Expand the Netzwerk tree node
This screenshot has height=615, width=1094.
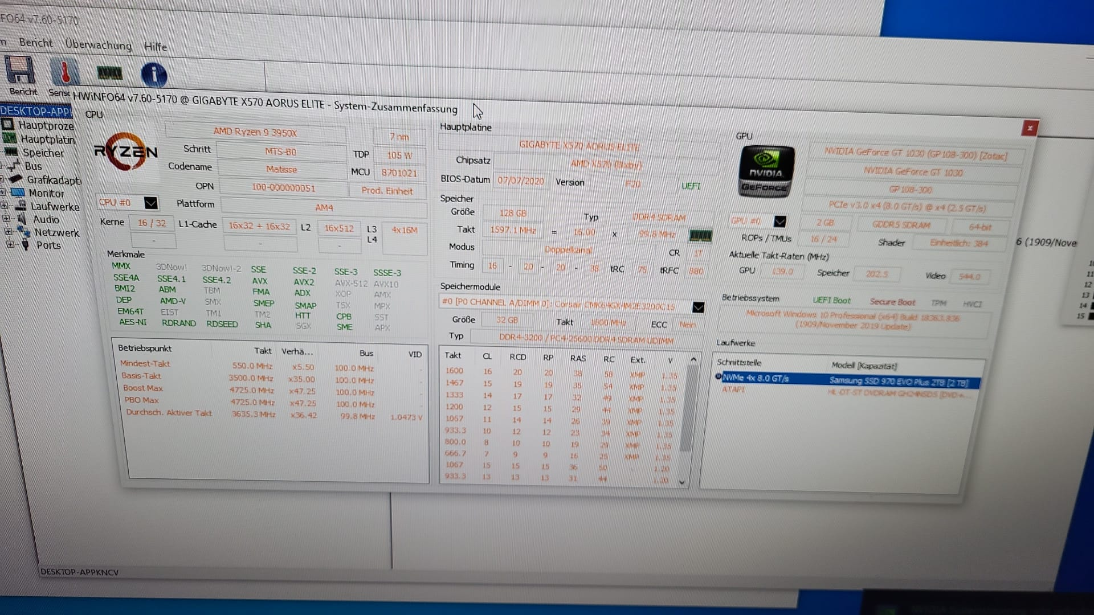(8, 232)
